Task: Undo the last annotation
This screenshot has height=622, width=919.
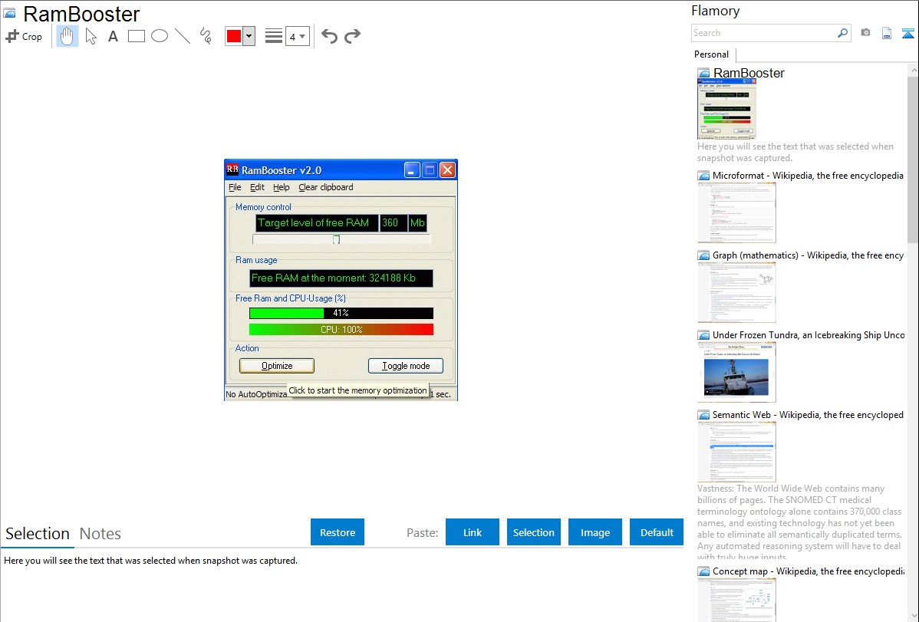Action: coord(329,36)
